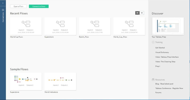Click the Training play icon
The width and height of the screenshot is (190, 100).
coord(153,42)
